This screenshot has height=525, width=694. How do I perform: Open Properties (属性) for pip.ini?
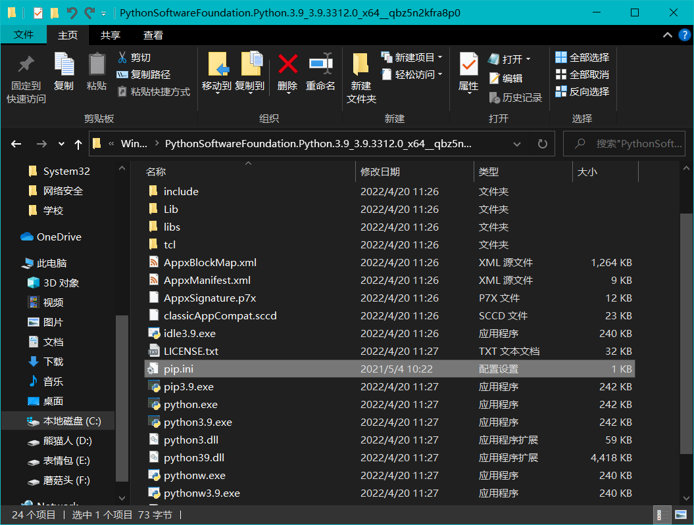pos(468,73)
